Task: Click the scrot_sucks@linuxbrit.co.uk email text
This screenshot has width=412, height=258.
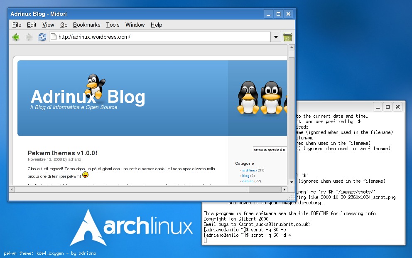Action: (275, 224)
